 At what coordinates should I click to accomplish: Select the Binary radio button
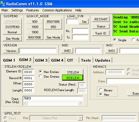(x=101, y=90)
